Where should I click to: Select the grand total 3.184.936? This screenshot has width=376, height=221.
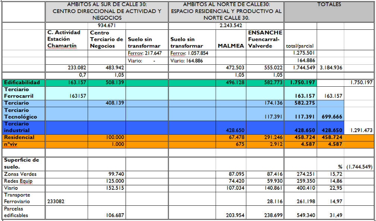tap(331, 68)
